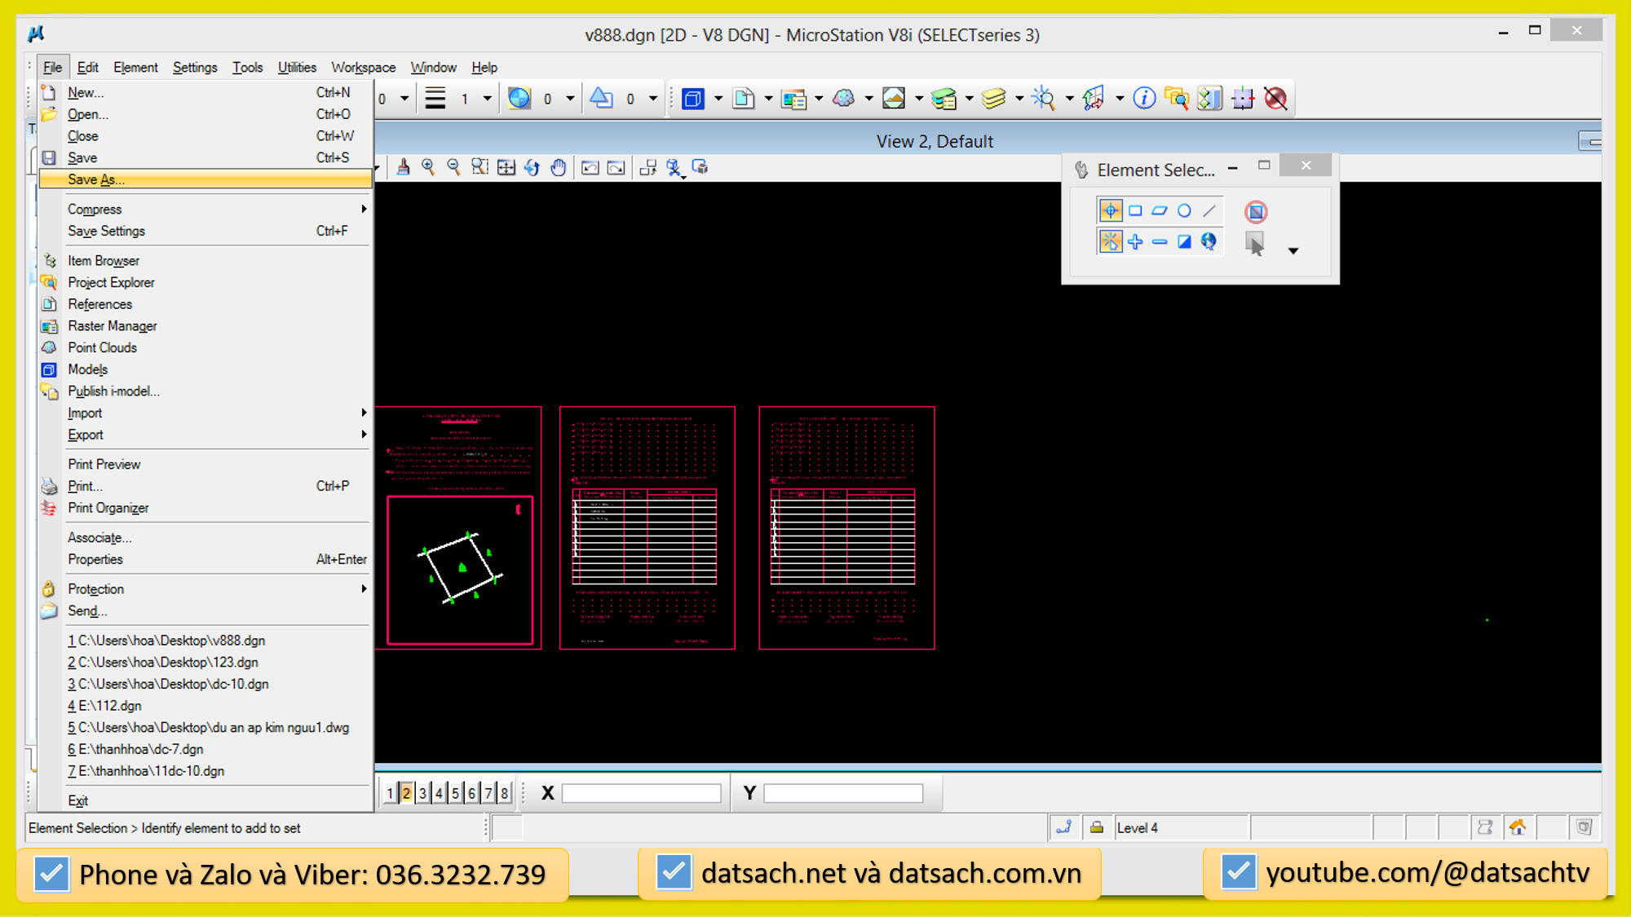Toggle view 5 button
Image resolution: width=1631 pixels, height=917 pixels.
coord(455,793)
